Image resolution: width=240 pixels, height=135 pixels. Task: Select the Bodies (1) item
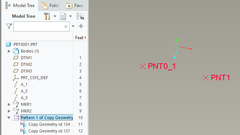[x=30, y=51]
